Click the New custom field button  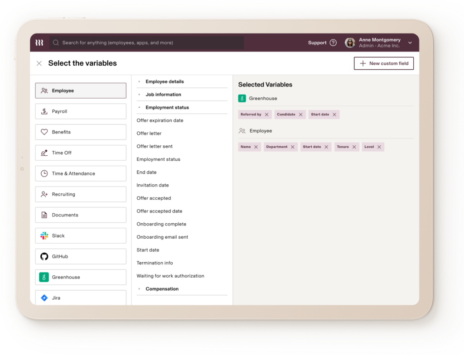click(383, 63)
